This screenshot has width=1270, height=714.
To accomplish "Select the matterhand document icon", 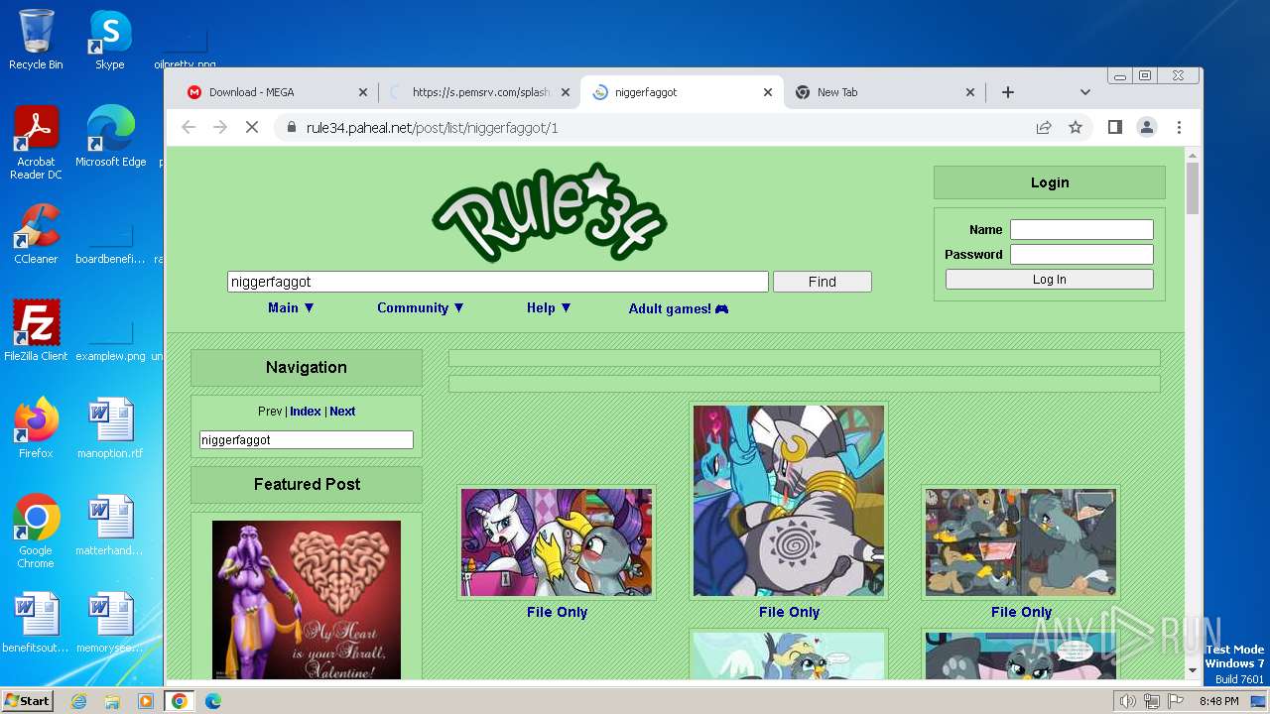I will pos(110,526).
